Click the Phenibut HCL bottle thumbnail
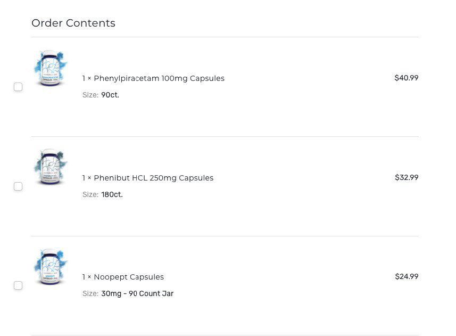The width and height of the screenshot is (456, 336). [x=51, y=167]
